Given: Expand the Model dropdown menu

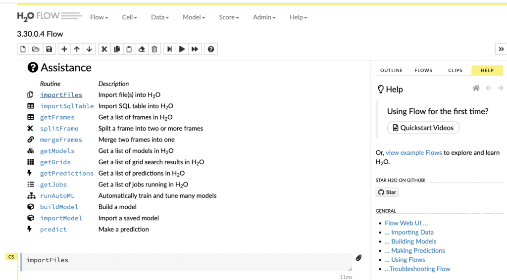Looking at the screenshot, I should point(194,17).
